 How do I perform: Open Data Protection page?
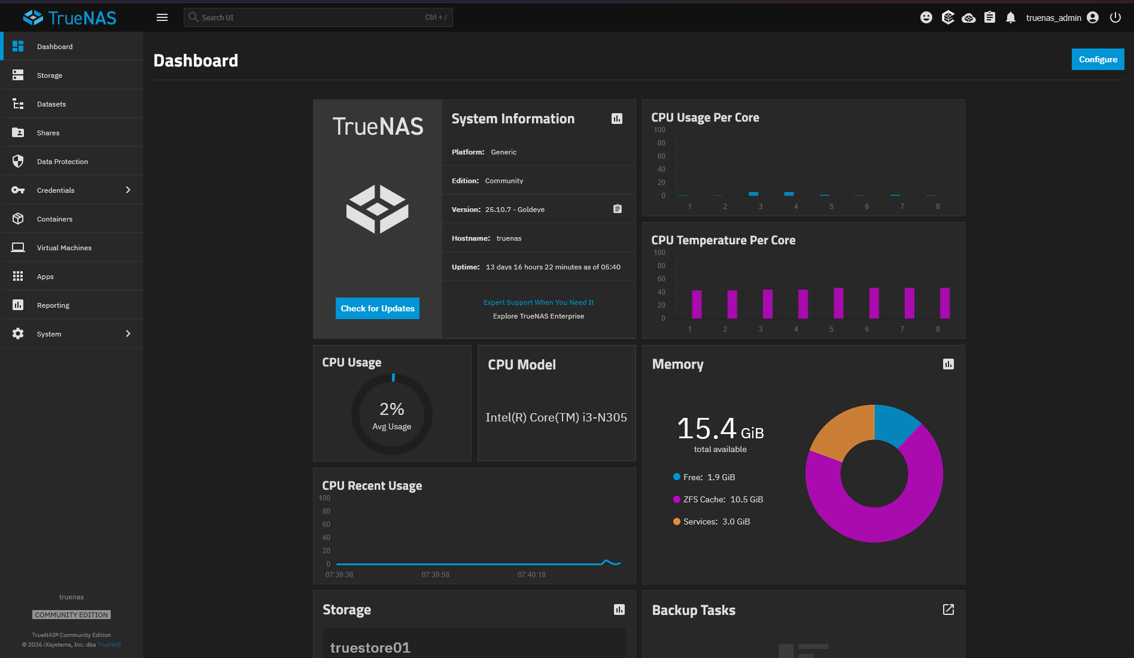pos(72,161)
